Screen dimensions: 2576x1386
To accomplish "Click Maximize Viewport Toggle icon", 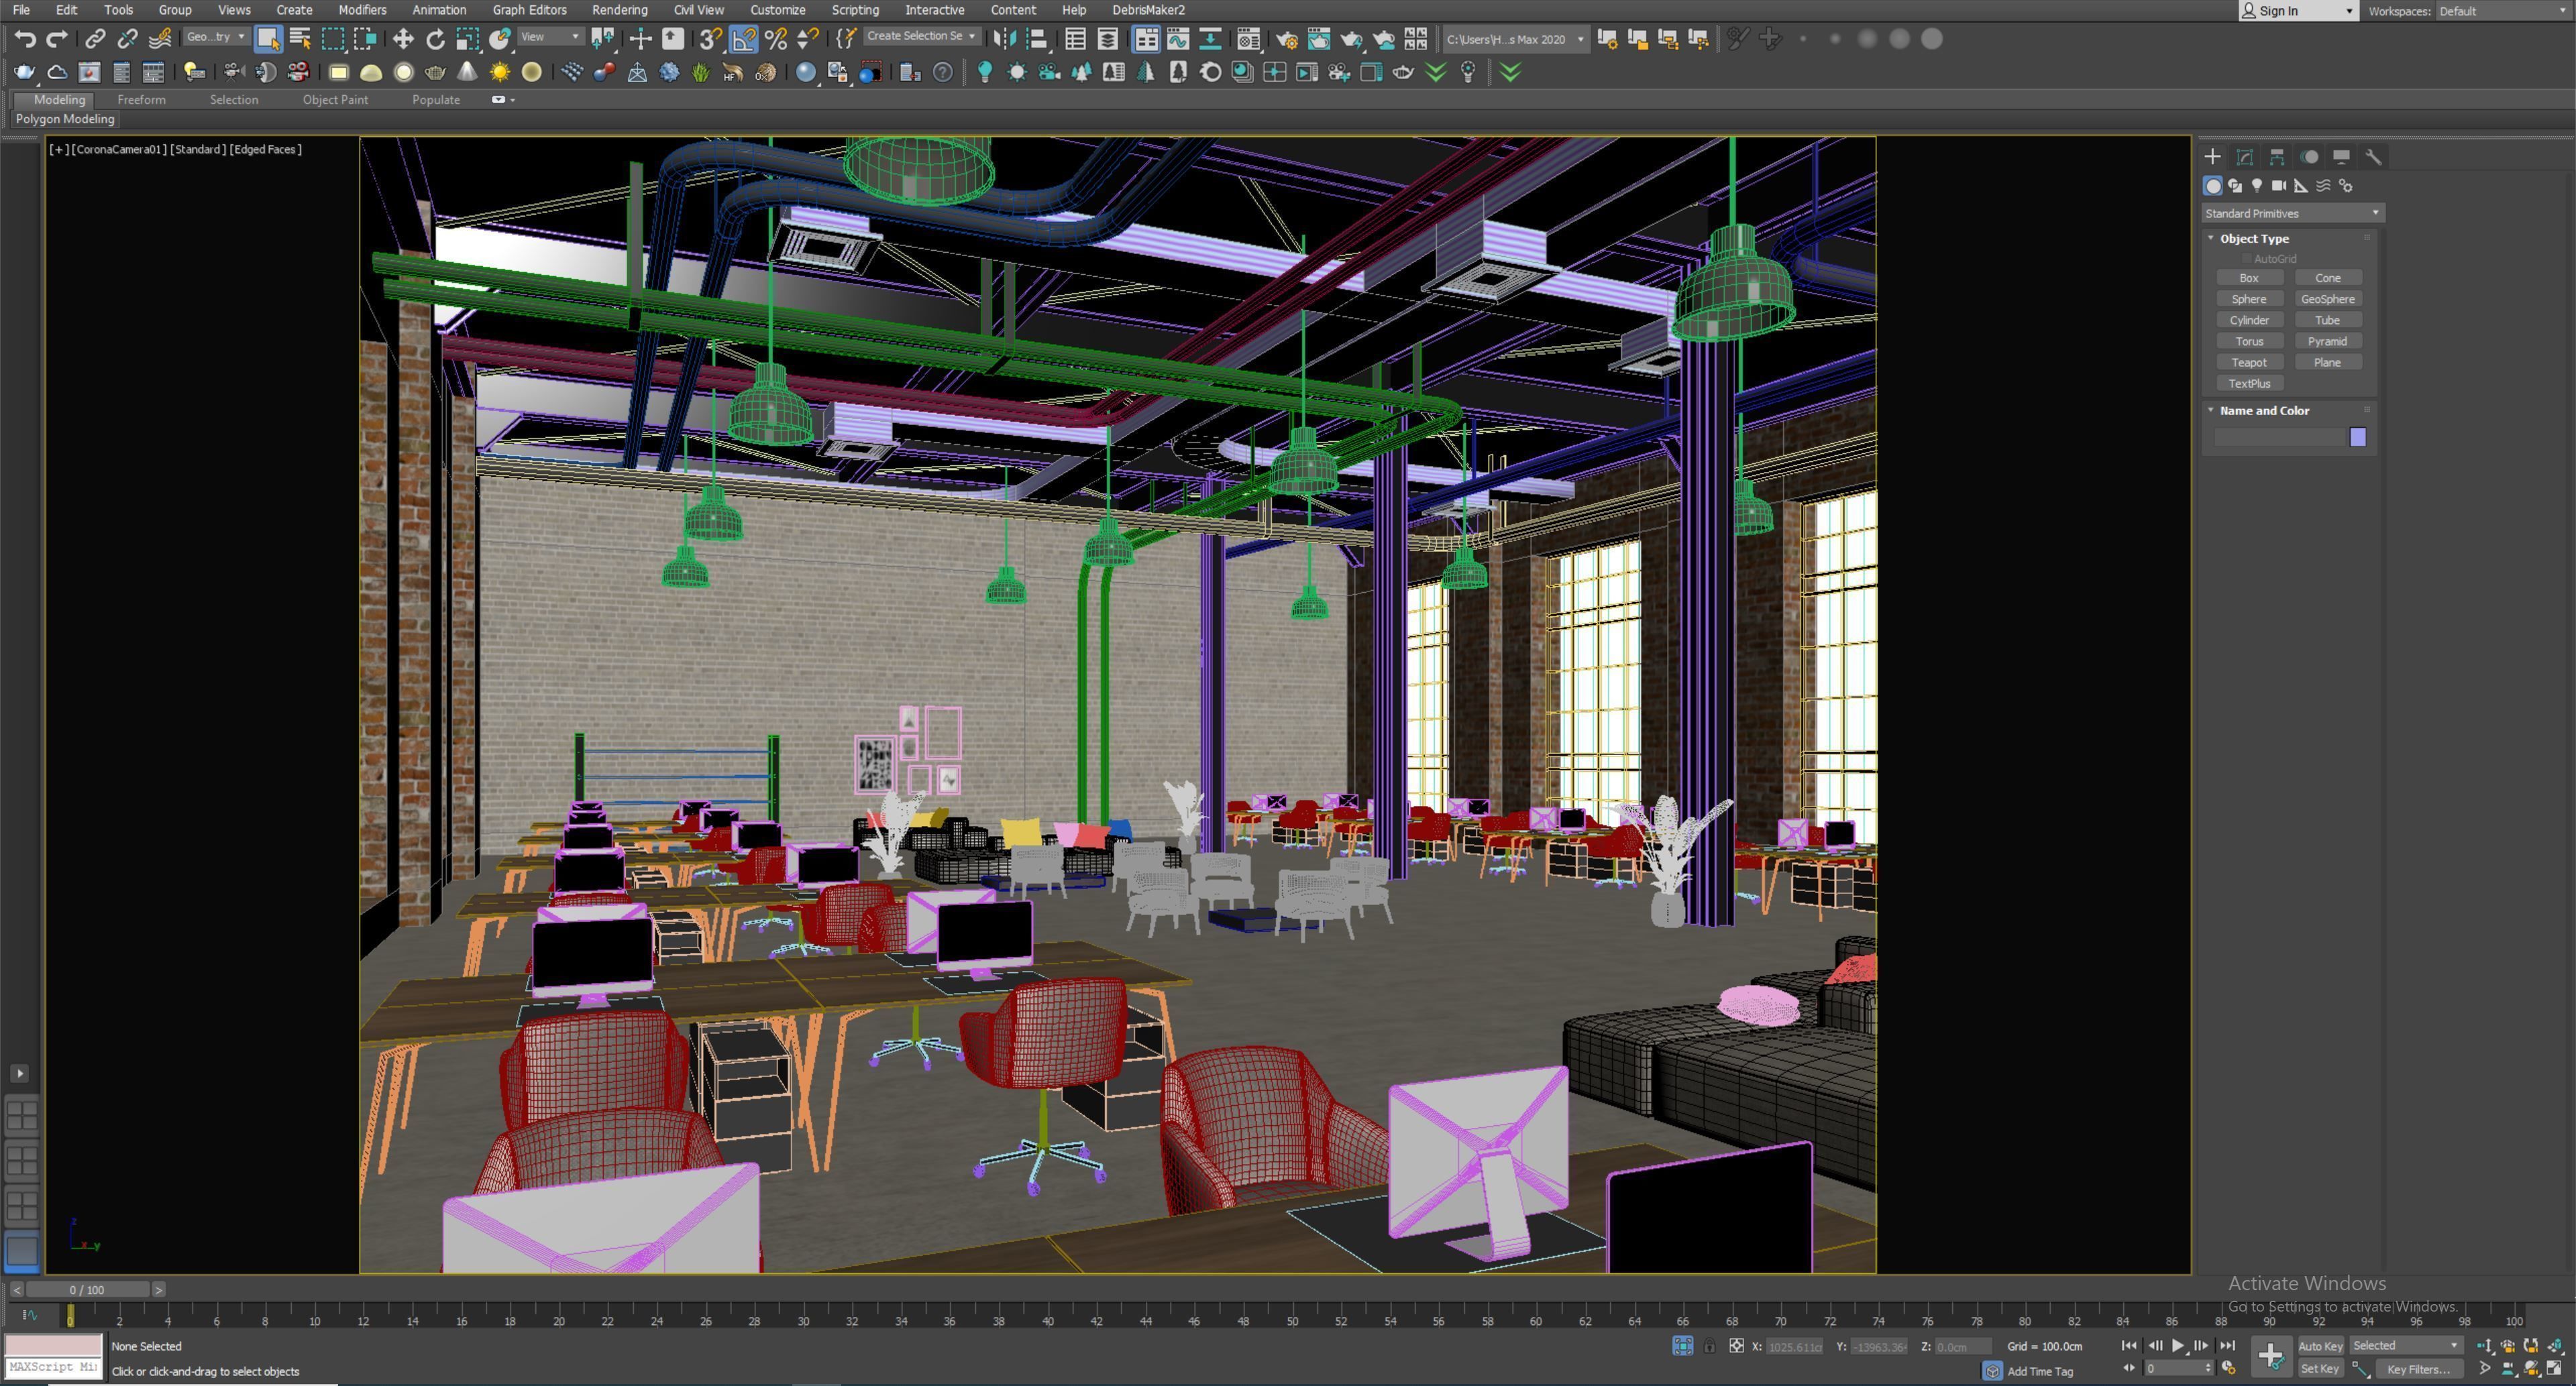I will (x=2554, y=1368).
